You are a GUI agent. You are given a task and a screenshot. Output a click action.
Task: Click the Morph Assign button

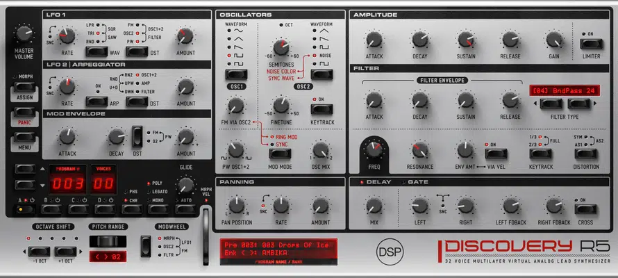point(24,87)
